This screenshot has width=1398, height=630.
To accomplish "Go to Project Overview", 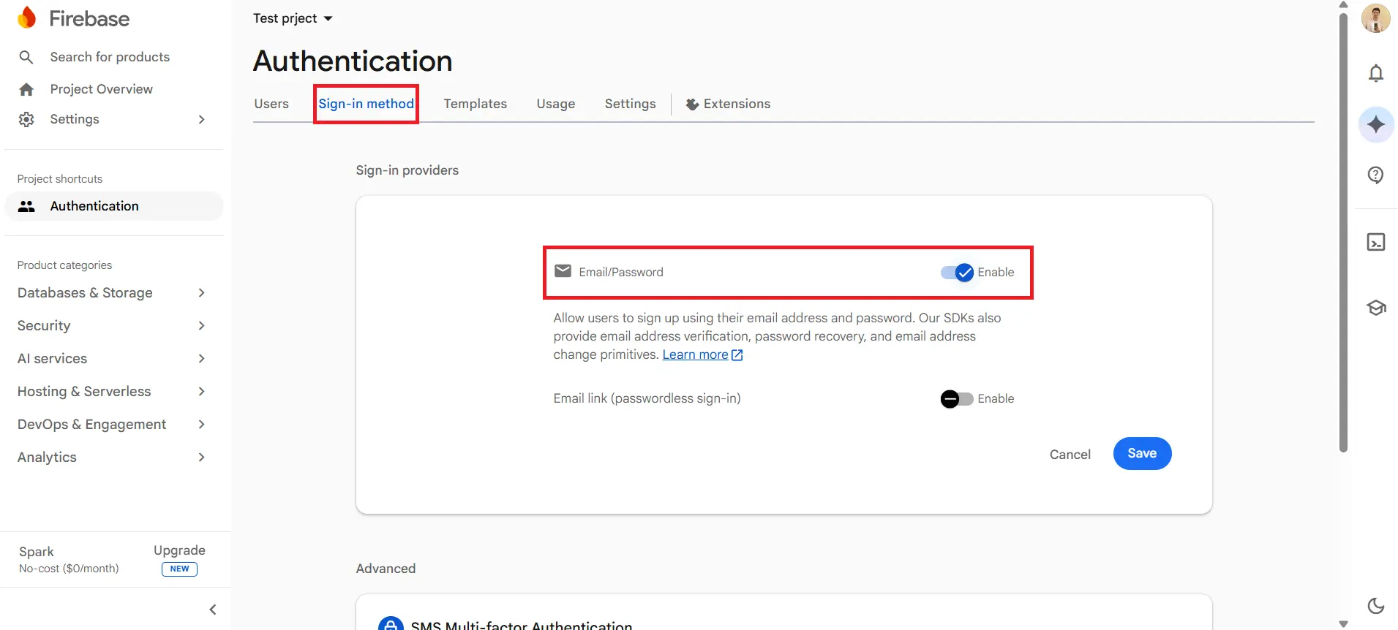I will coord(102,89).
